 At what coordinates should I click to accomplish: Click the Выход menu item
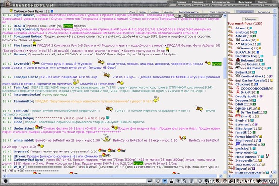[263, 2]
